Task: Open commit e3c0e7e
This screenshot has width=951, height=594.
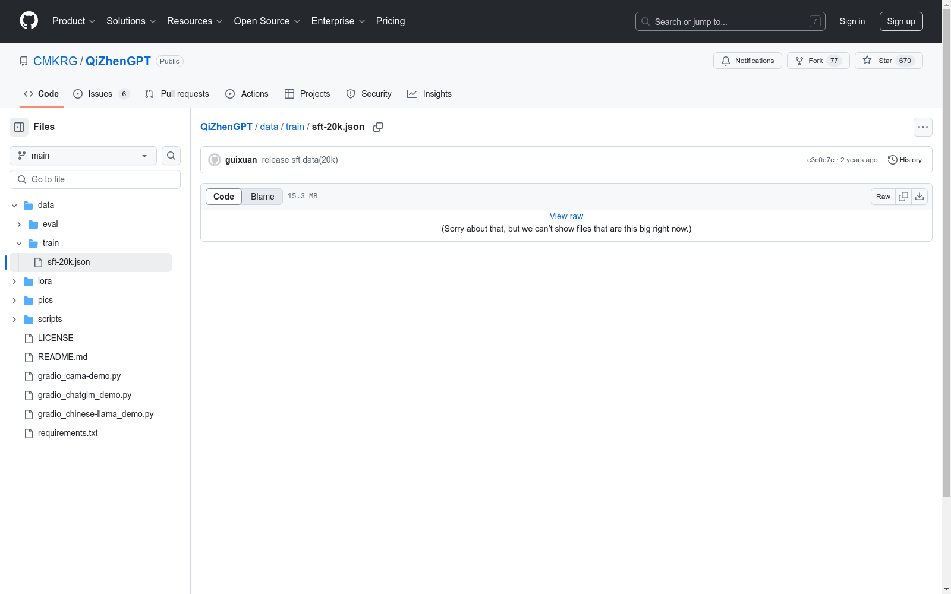Action: coord(820,160)
